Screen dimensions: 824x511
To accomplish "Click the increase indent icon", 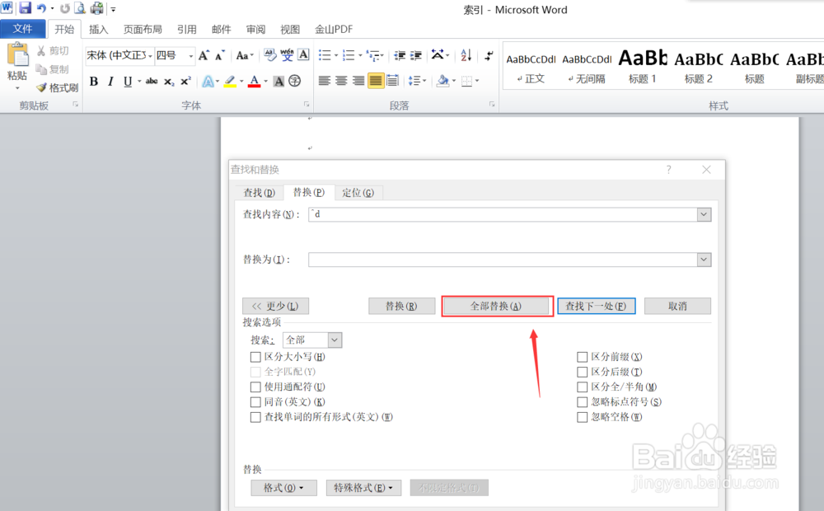I will click(416, 55).
